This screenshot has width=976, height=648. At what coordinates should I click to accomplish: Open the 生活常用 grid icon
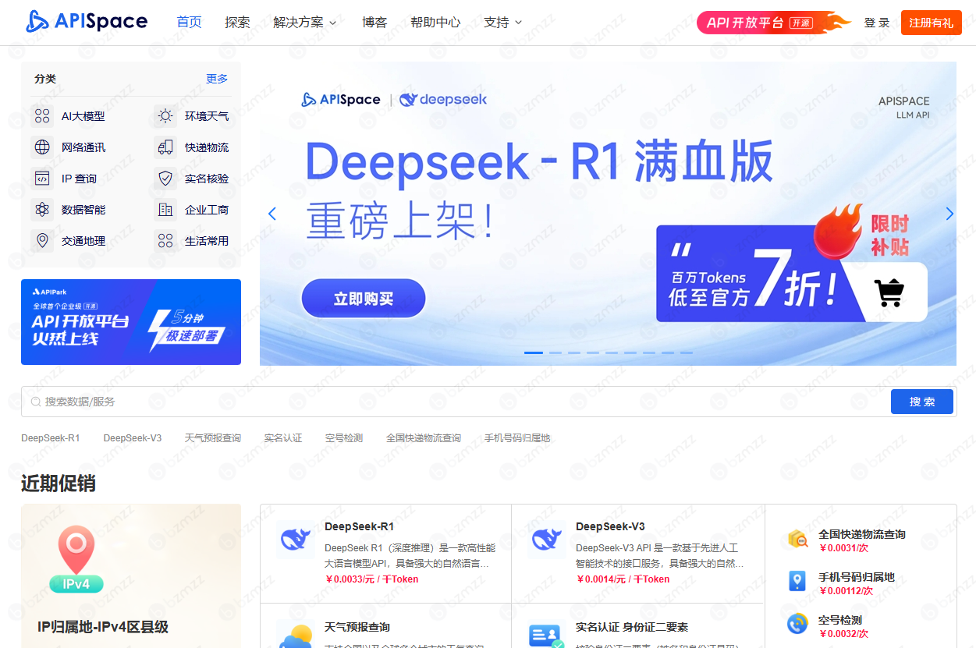[x=165, y=241]
